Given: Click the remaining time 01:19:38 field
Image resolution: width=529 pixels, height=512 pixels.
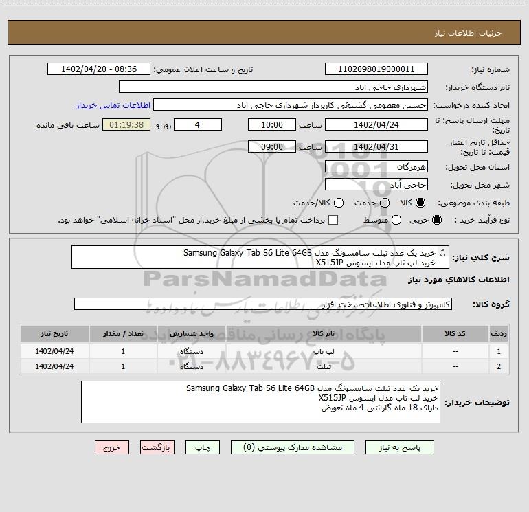Looking at the screenshot, I should (126, 124).
